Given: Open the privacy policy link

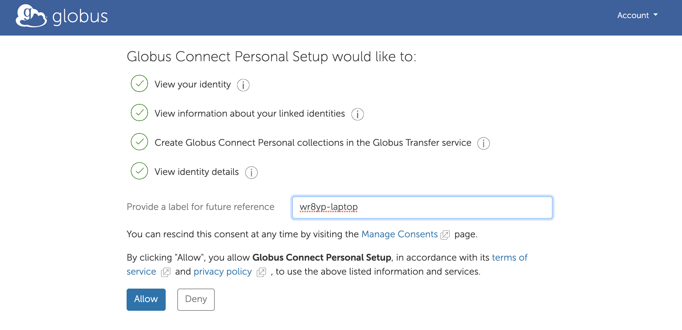Looking at the screenshot, I should coord(223,271).
